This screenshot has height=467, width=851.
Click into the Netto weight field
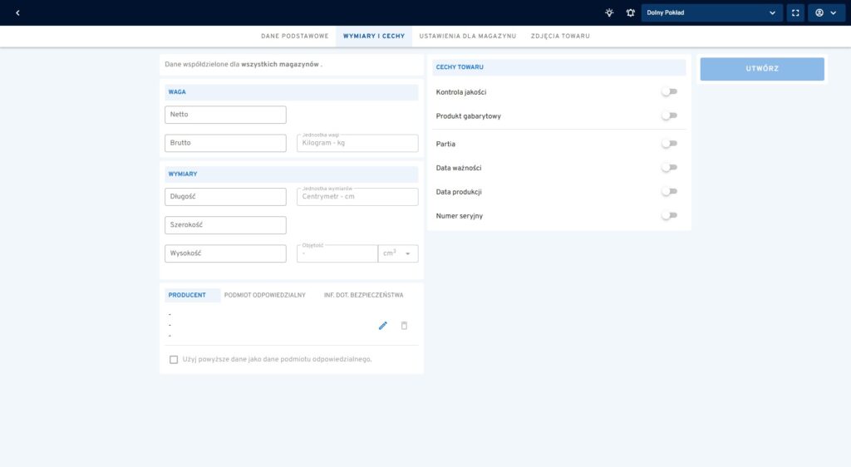pyautogui.click(x=226, y=115)
